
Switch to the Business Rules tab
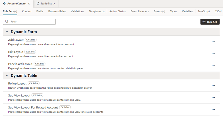point(57,11)
